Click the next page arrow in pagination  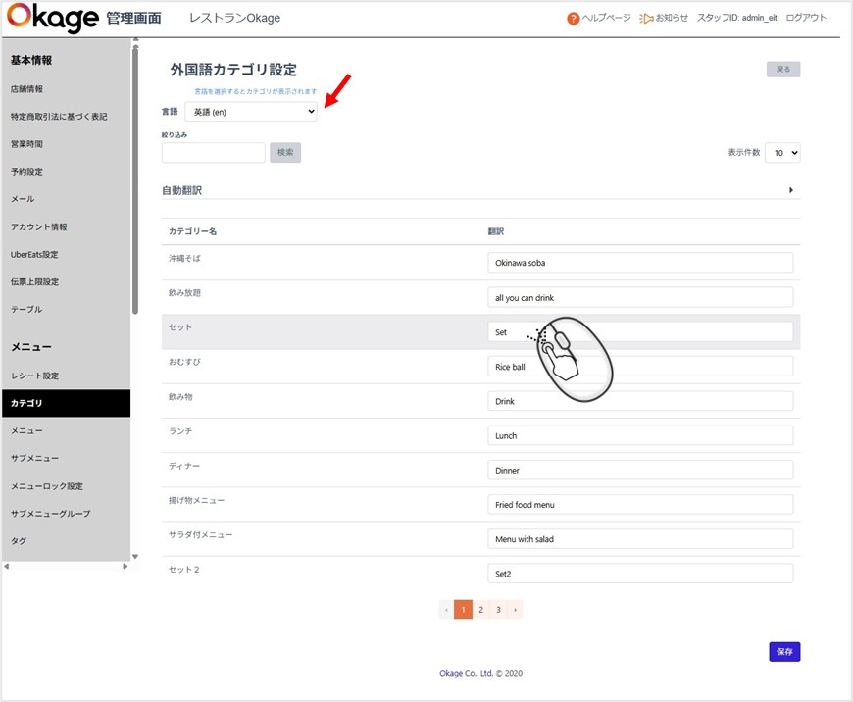pos(515,610)
